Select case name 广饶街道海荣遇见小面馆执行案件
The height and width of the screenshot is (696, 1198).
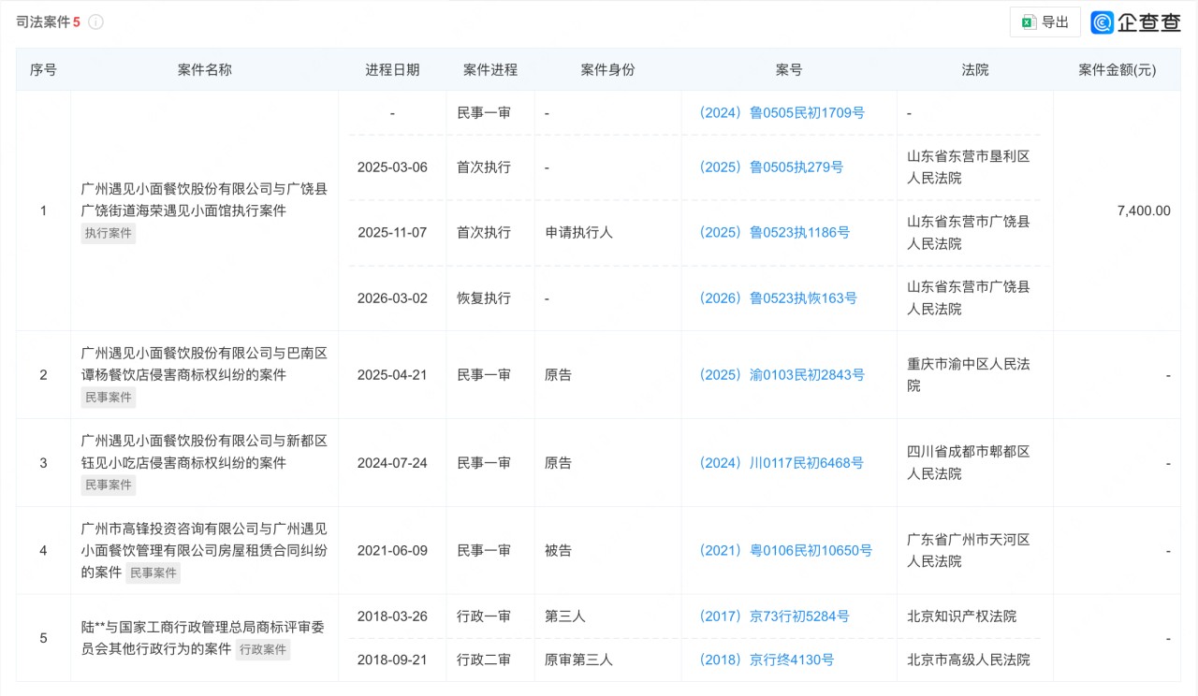click(x=204, y=200)
